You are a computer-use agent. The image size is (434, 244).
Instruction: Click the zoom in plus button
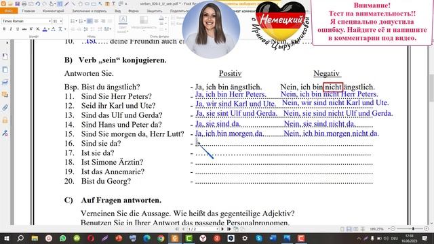(x=427, y=229)
